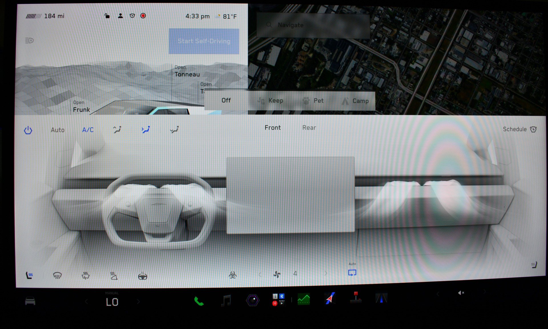Set climate keep mode to Off
Image resolution: width=548 pixels, height=329 pixels.
point(226,100)
